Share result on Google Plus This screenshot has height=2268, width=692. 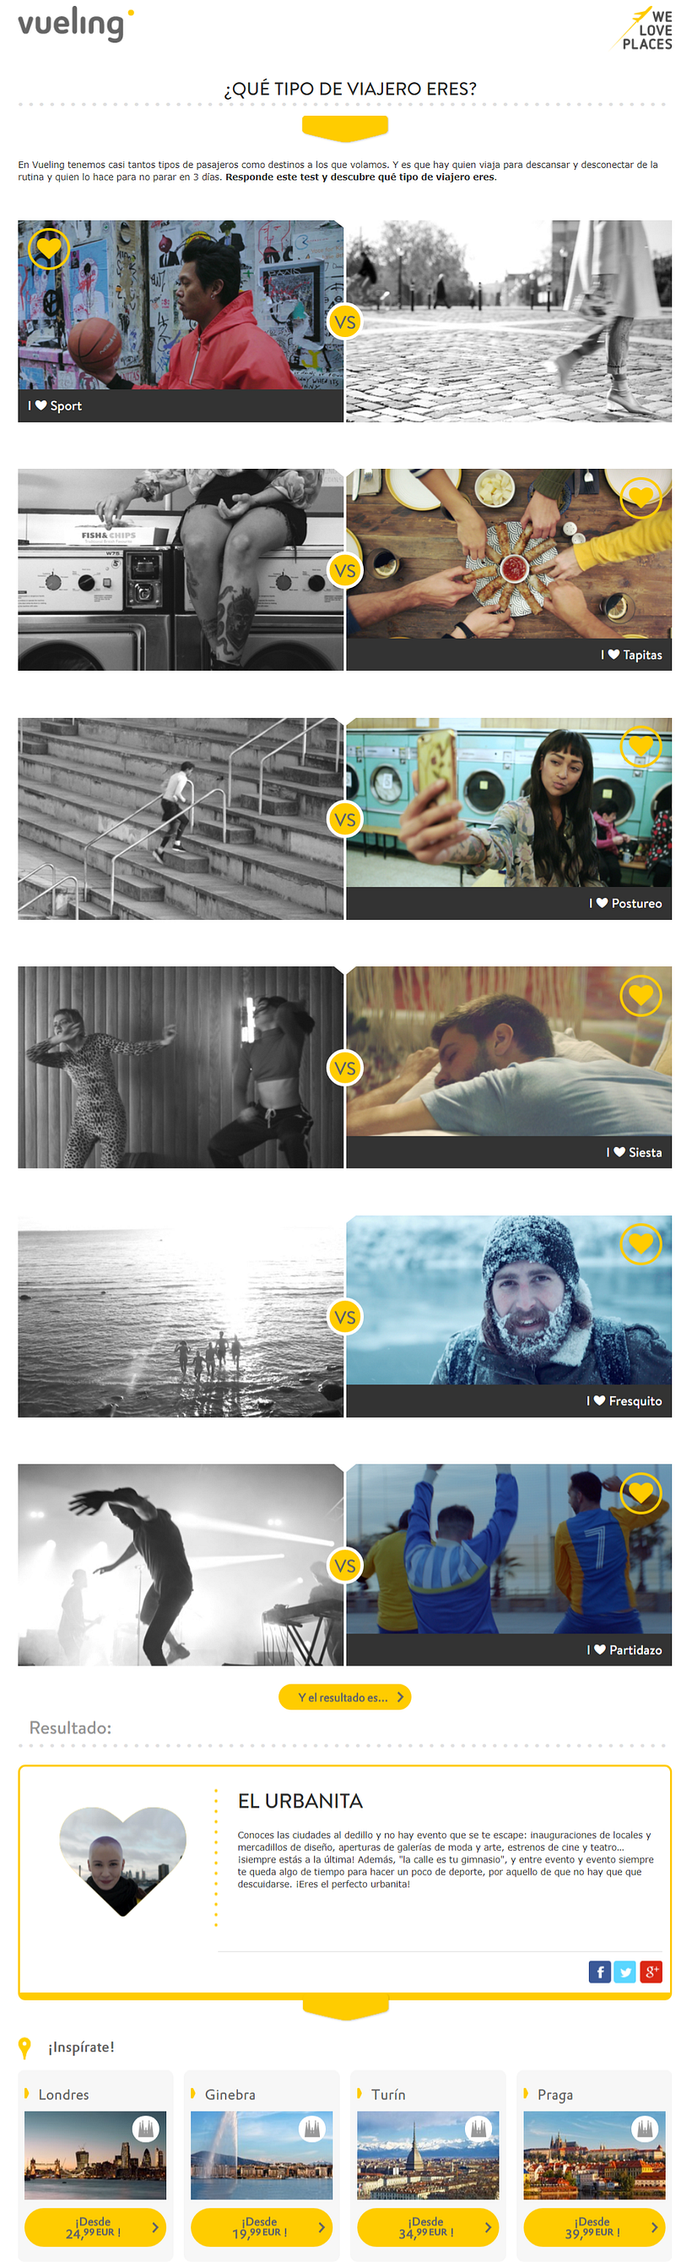[651, 1972]
